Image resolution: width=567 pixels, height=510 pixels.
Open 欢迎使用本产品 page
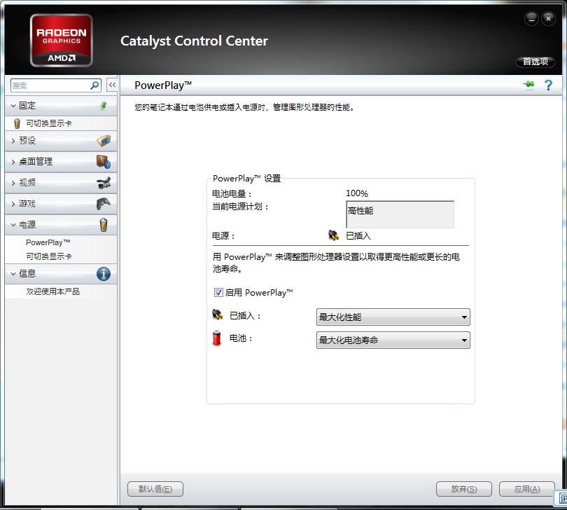[52, 291]
